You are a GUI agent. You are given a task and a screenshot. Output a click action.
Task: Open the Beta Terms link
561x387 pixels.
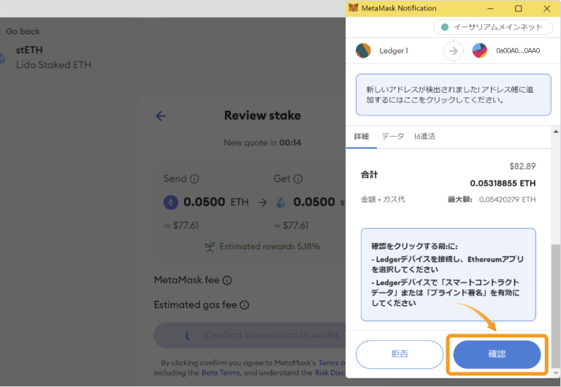[x=221, y=372]
